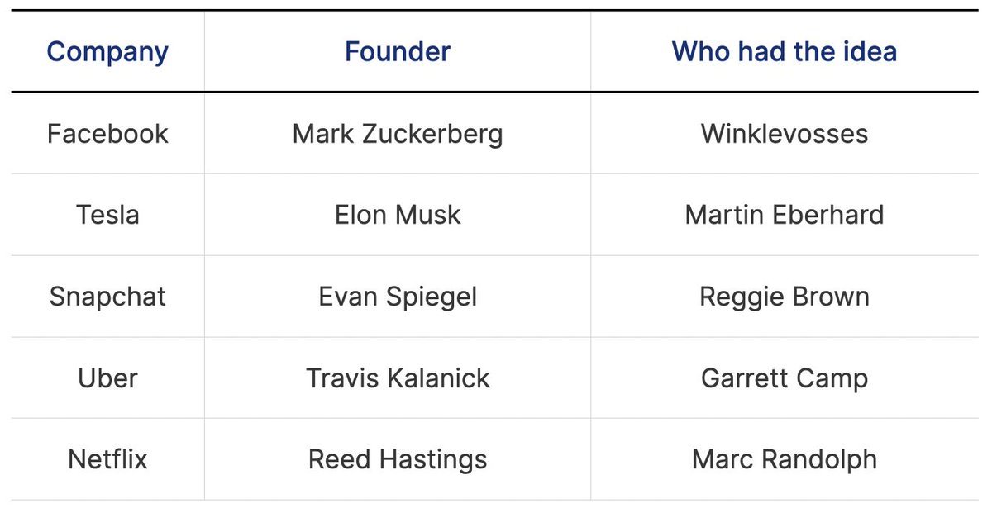
Task: Click the Uber company cell
Action: [x=107, y=378]
